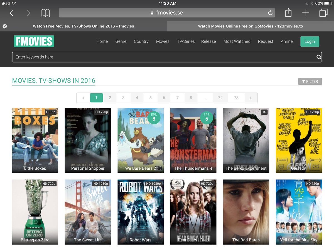Click the HD 1080p badge on Robot Wars
The width and height of the screenshot is (334, 250).
[153, 184]
